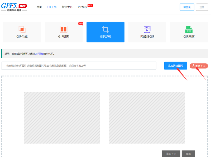This screenshot has width=211, height=157.
Task: Click the 添加网络图片 button
Action: point(175,66)
